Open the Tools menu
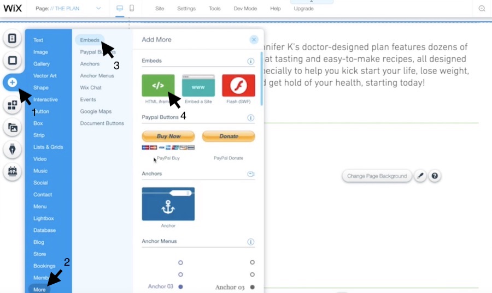Screen dimensions: 492x293 coord(215,8)
